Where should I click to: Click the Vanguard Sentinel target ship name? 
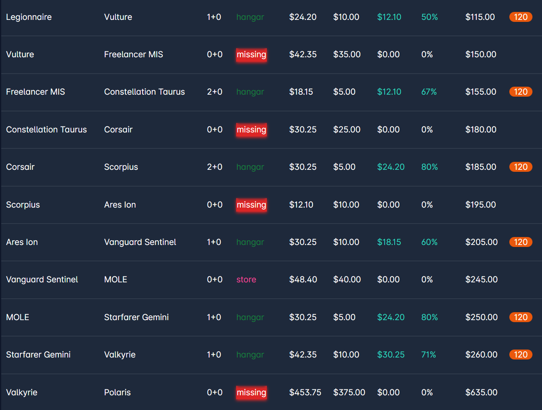(x=140, y=242)
